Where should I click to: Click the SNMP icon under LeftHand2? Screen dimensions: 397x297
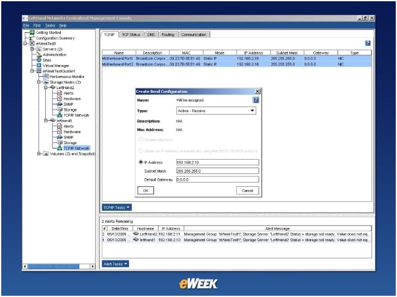coord(60,104)
